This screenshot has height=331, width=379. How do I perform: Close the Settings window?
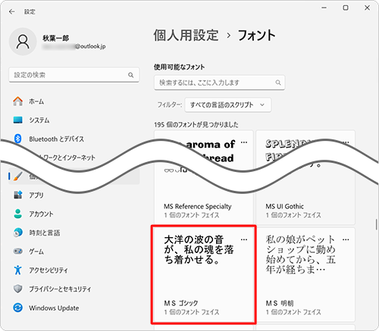pyautogui.click(x=367, y=8)
